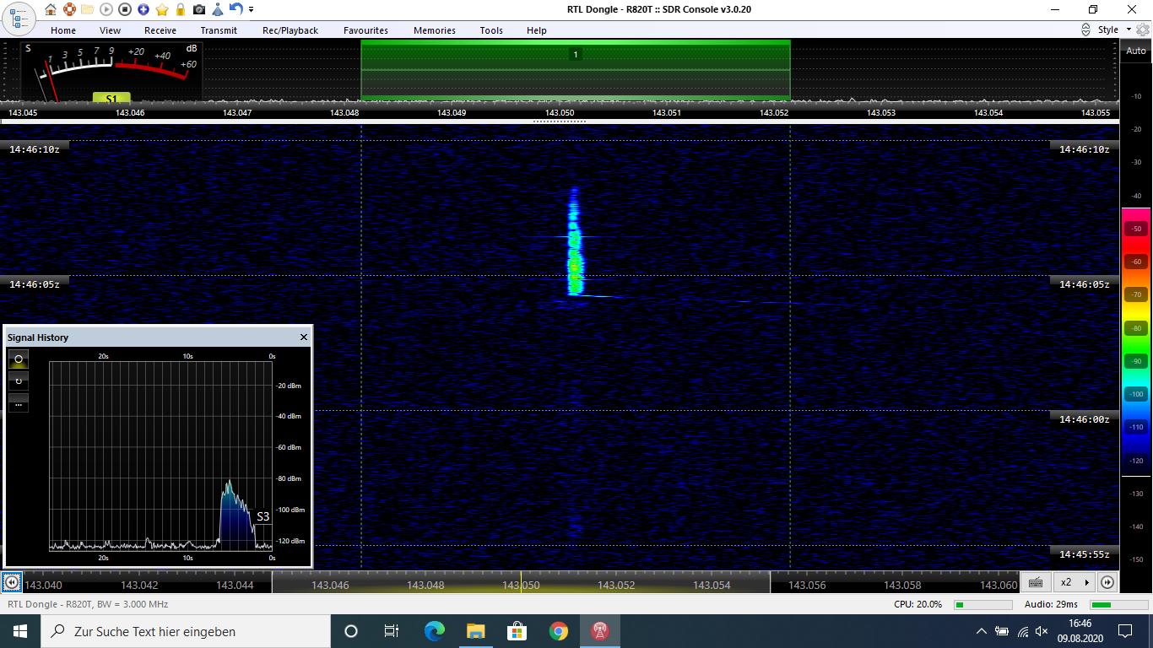Open the Favourites ribbon tab
The image size is (1153, 648).
(x=365, y=30)
